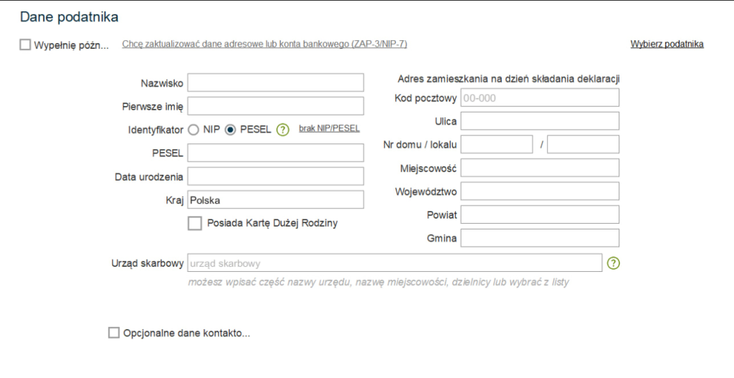Select NIP radio button as identifier
Image resolution: width=734 pixels, height=378 pixels.
pos(193,130)
